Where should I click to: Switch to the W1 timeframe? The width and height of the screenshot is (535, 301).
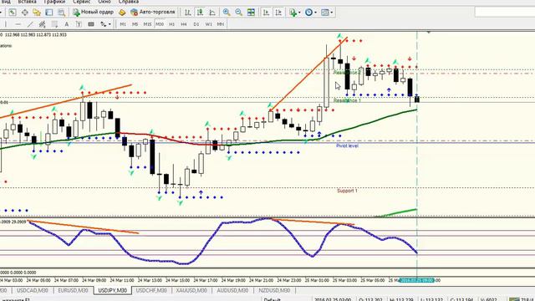[x=208, y=24]
